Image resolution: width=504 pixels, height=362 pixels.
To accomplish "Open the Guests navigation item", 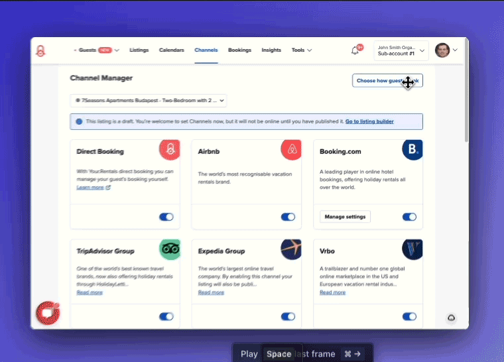I will 87,50.
